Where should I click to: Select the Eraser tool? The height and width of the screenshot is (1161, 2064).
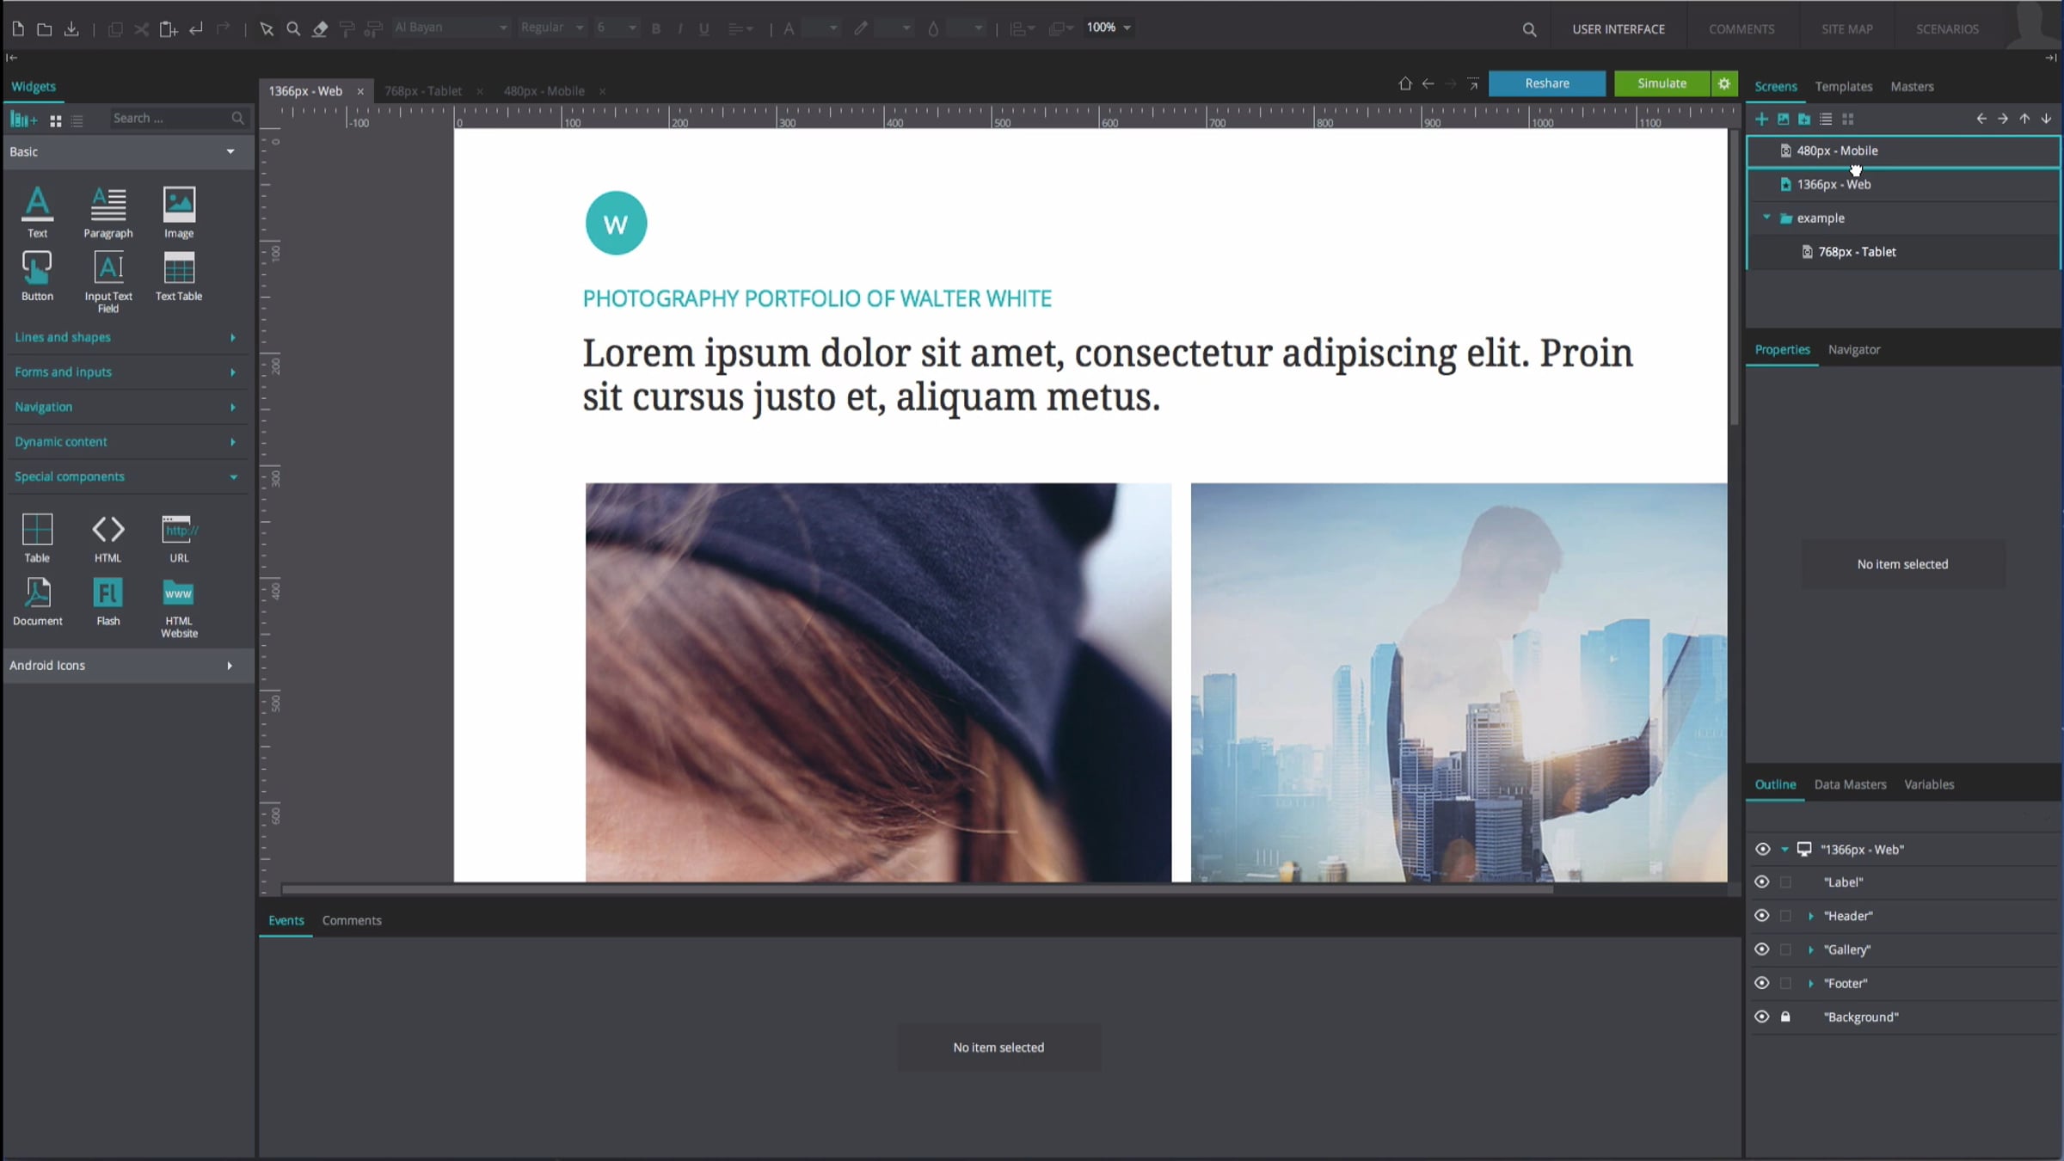point(320,28)
